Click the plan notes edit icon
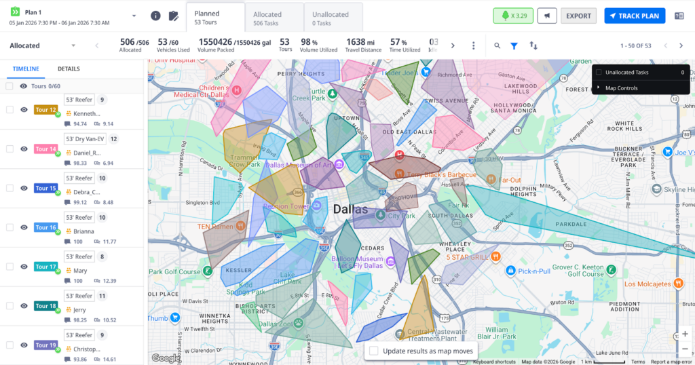695x365 pixels. (x=174, y=16)
